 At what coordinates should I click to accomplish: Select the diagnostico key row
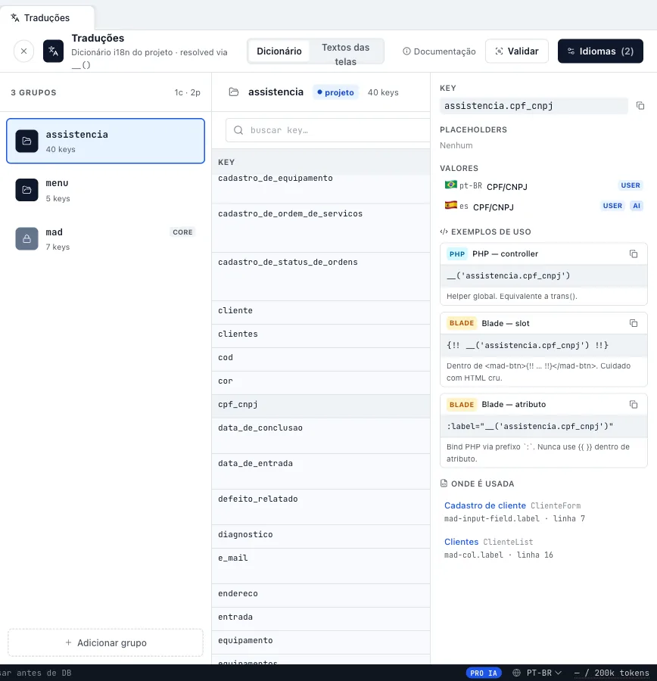tap(321, 536)
